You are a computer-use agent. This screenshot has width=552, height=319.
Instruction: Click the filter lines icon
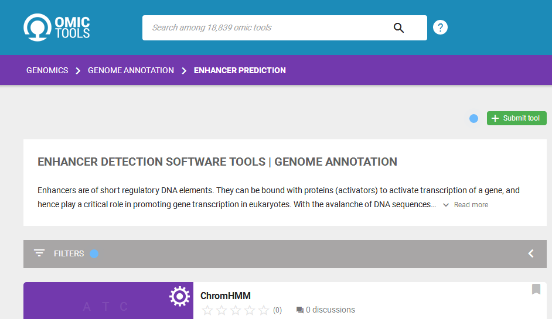[x=39, y=253]
